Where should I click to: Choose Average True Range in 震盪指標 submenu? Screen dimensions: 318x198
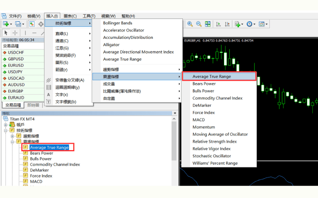point(211,76)
